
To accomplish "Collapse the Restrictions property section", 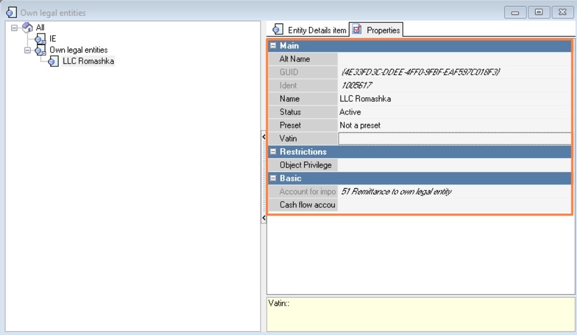I will click(273, 152).
